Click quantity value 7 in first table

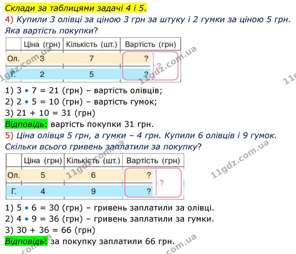click(x=92, y=58)
